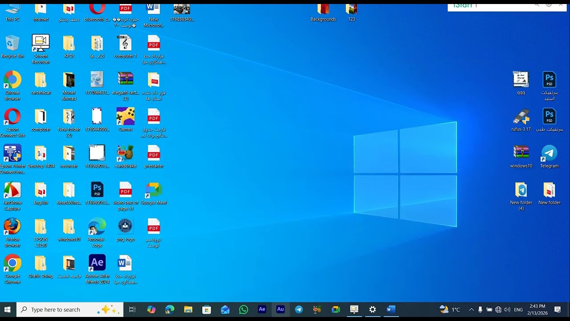Switch to Adobe Audition on the taskbar
This screenshot has width=570, height=321.
(x=281, y=309)
